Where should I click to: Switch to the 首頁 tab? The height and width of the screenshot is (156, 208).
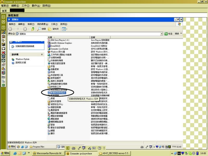pos(4,11)
